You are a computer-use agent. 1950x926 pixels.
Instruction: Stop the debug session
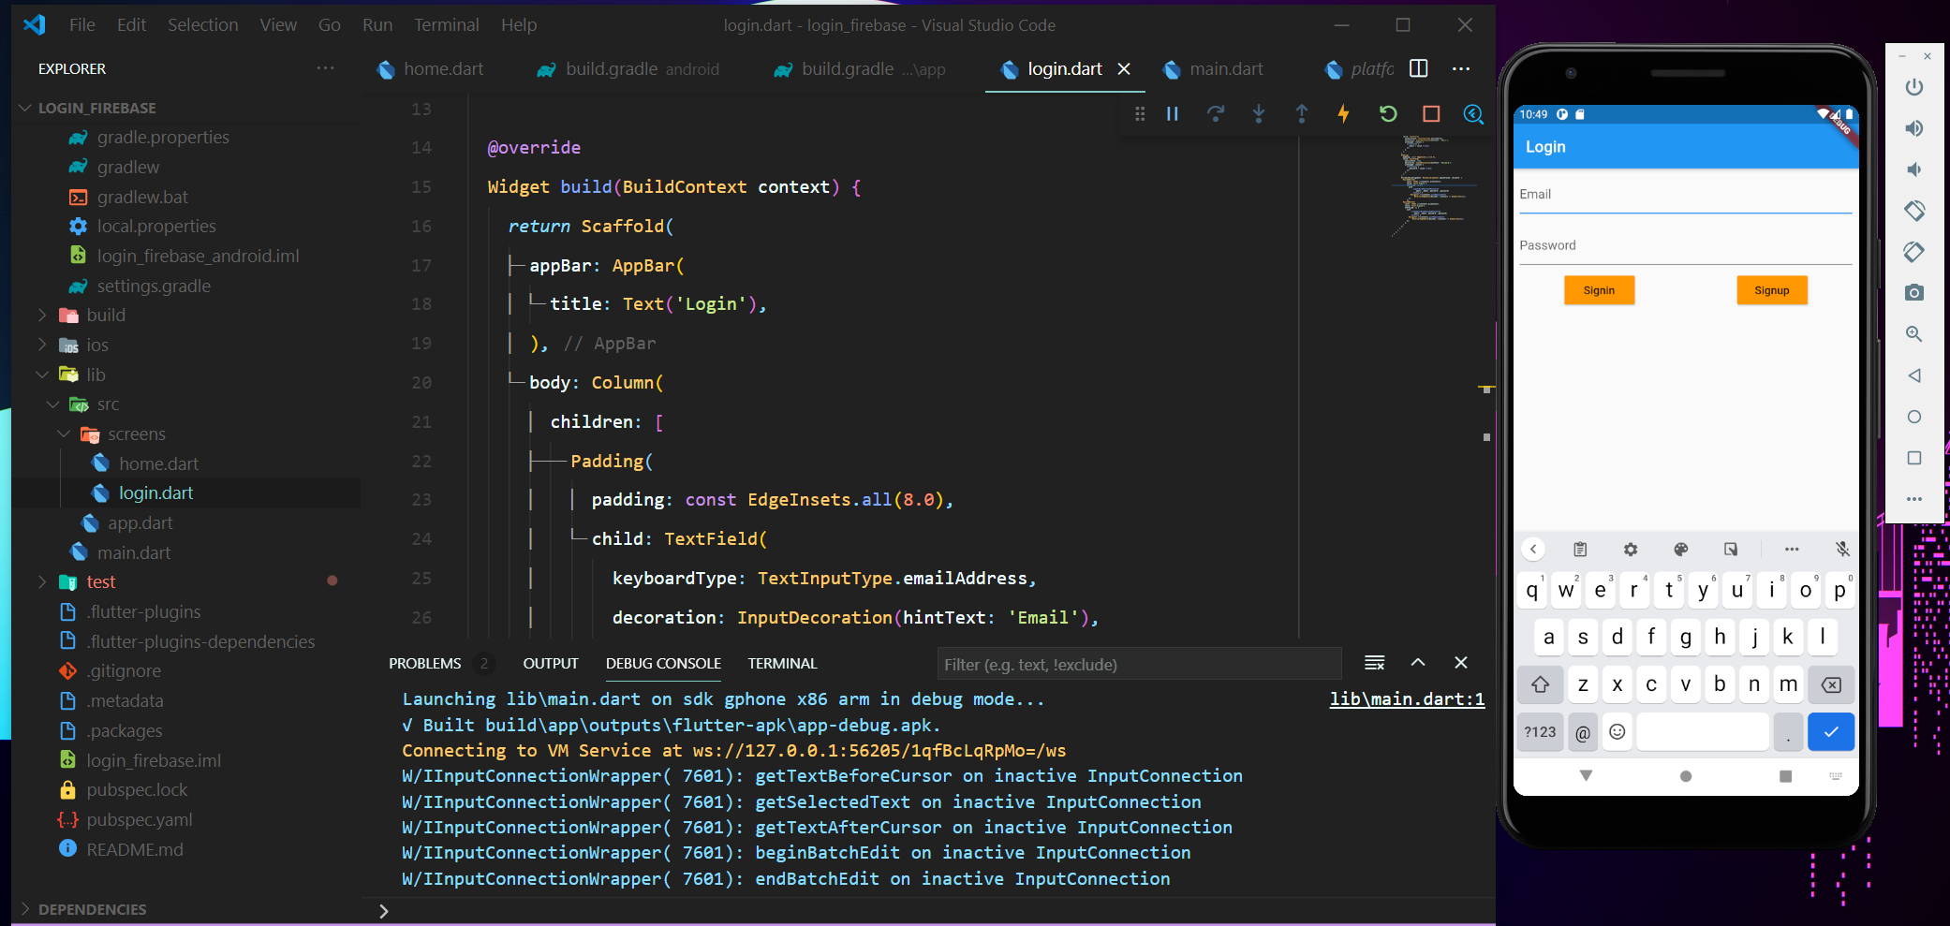click(1430, 113)
